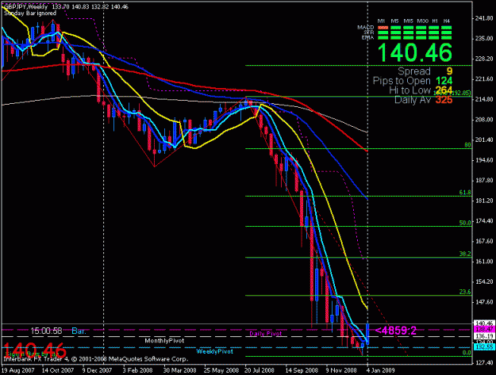Click the 20 Jul 2008 date label
The image size is (496, 375).
click(260, 370)
